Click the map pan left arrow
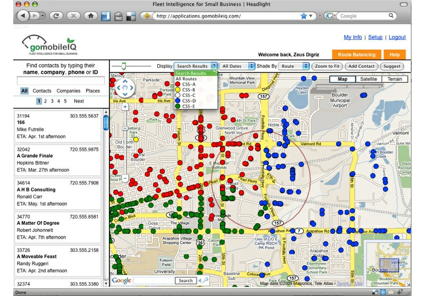The image size is (425, 296). [117, 88]
